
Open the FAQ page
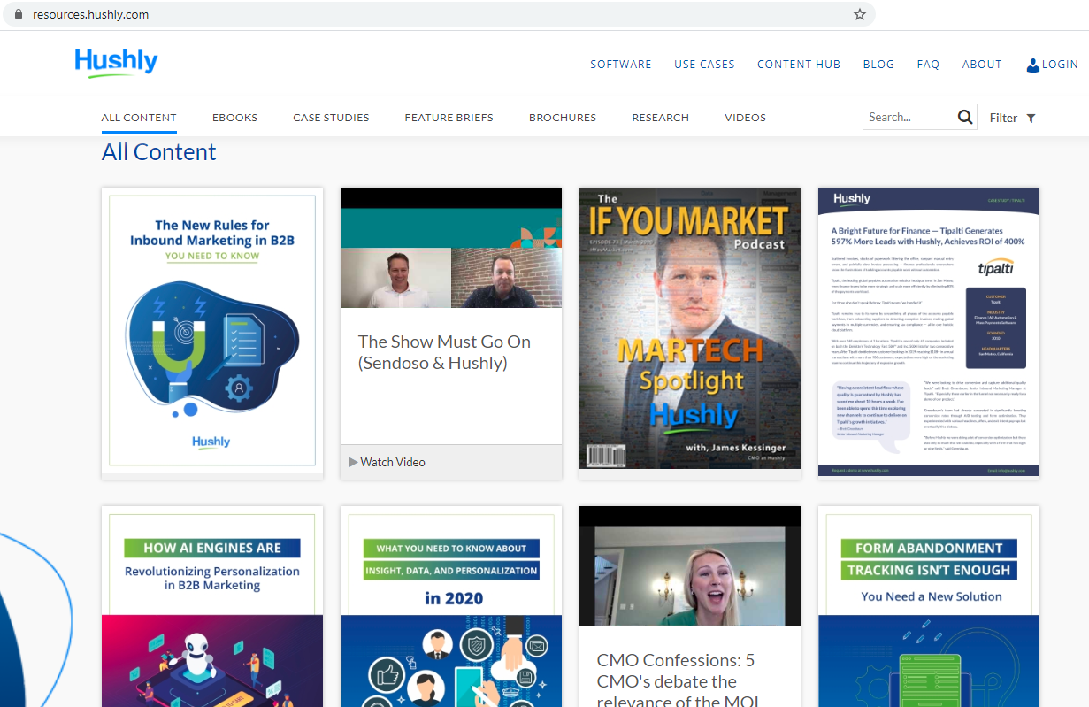(x=928, y=65)
